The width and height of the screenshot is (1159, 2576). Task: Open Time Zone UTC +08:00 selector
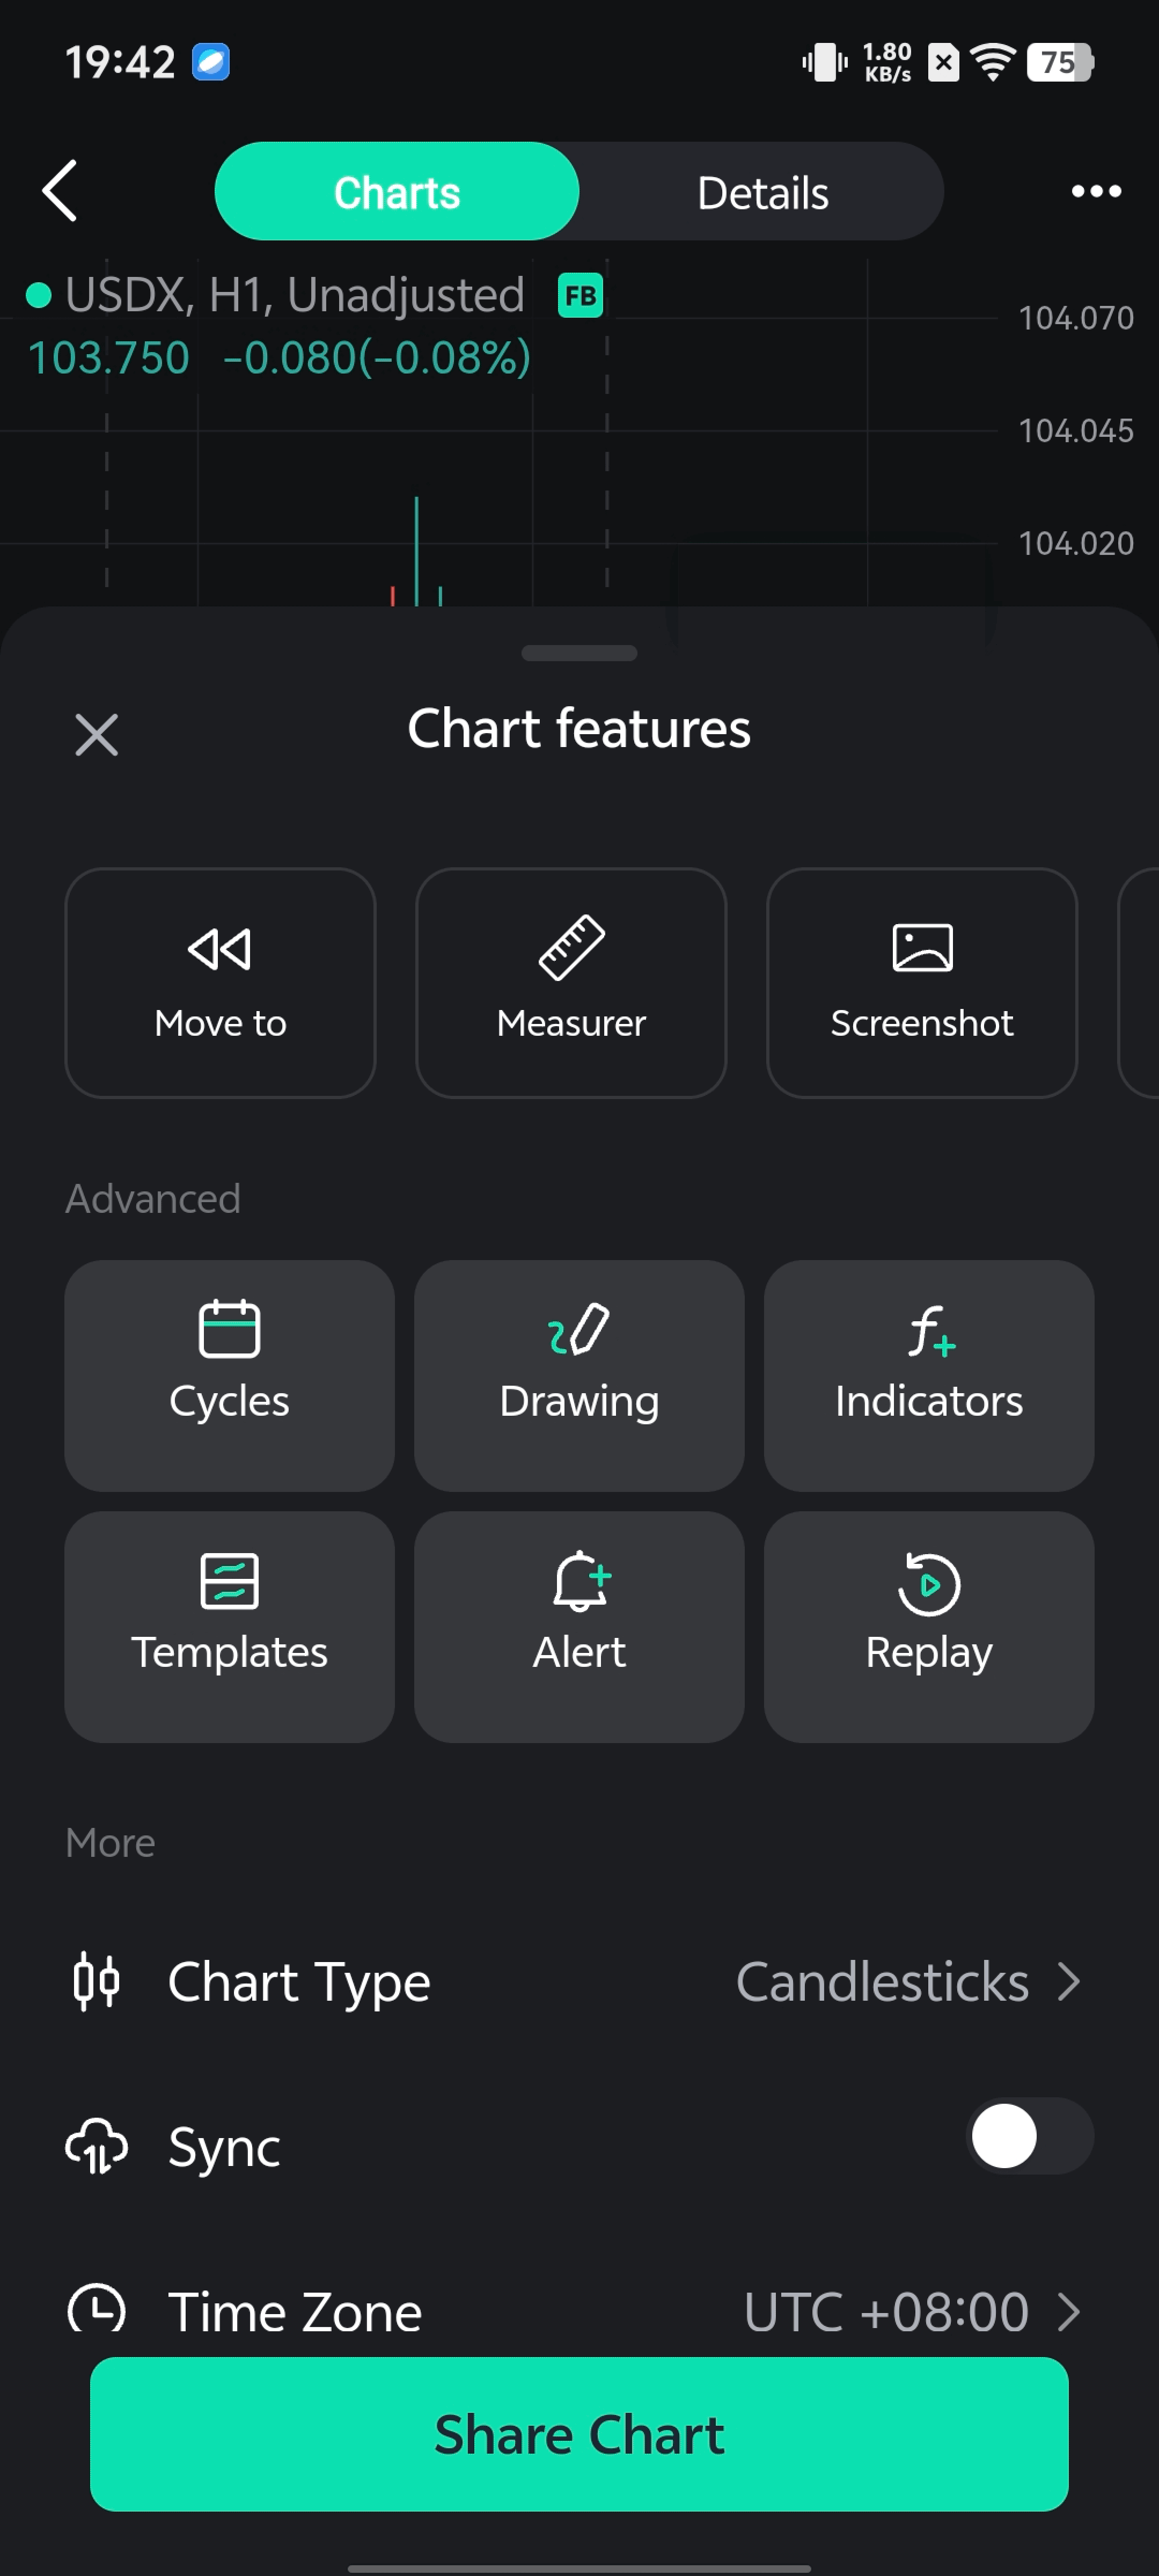point(910,2311)
